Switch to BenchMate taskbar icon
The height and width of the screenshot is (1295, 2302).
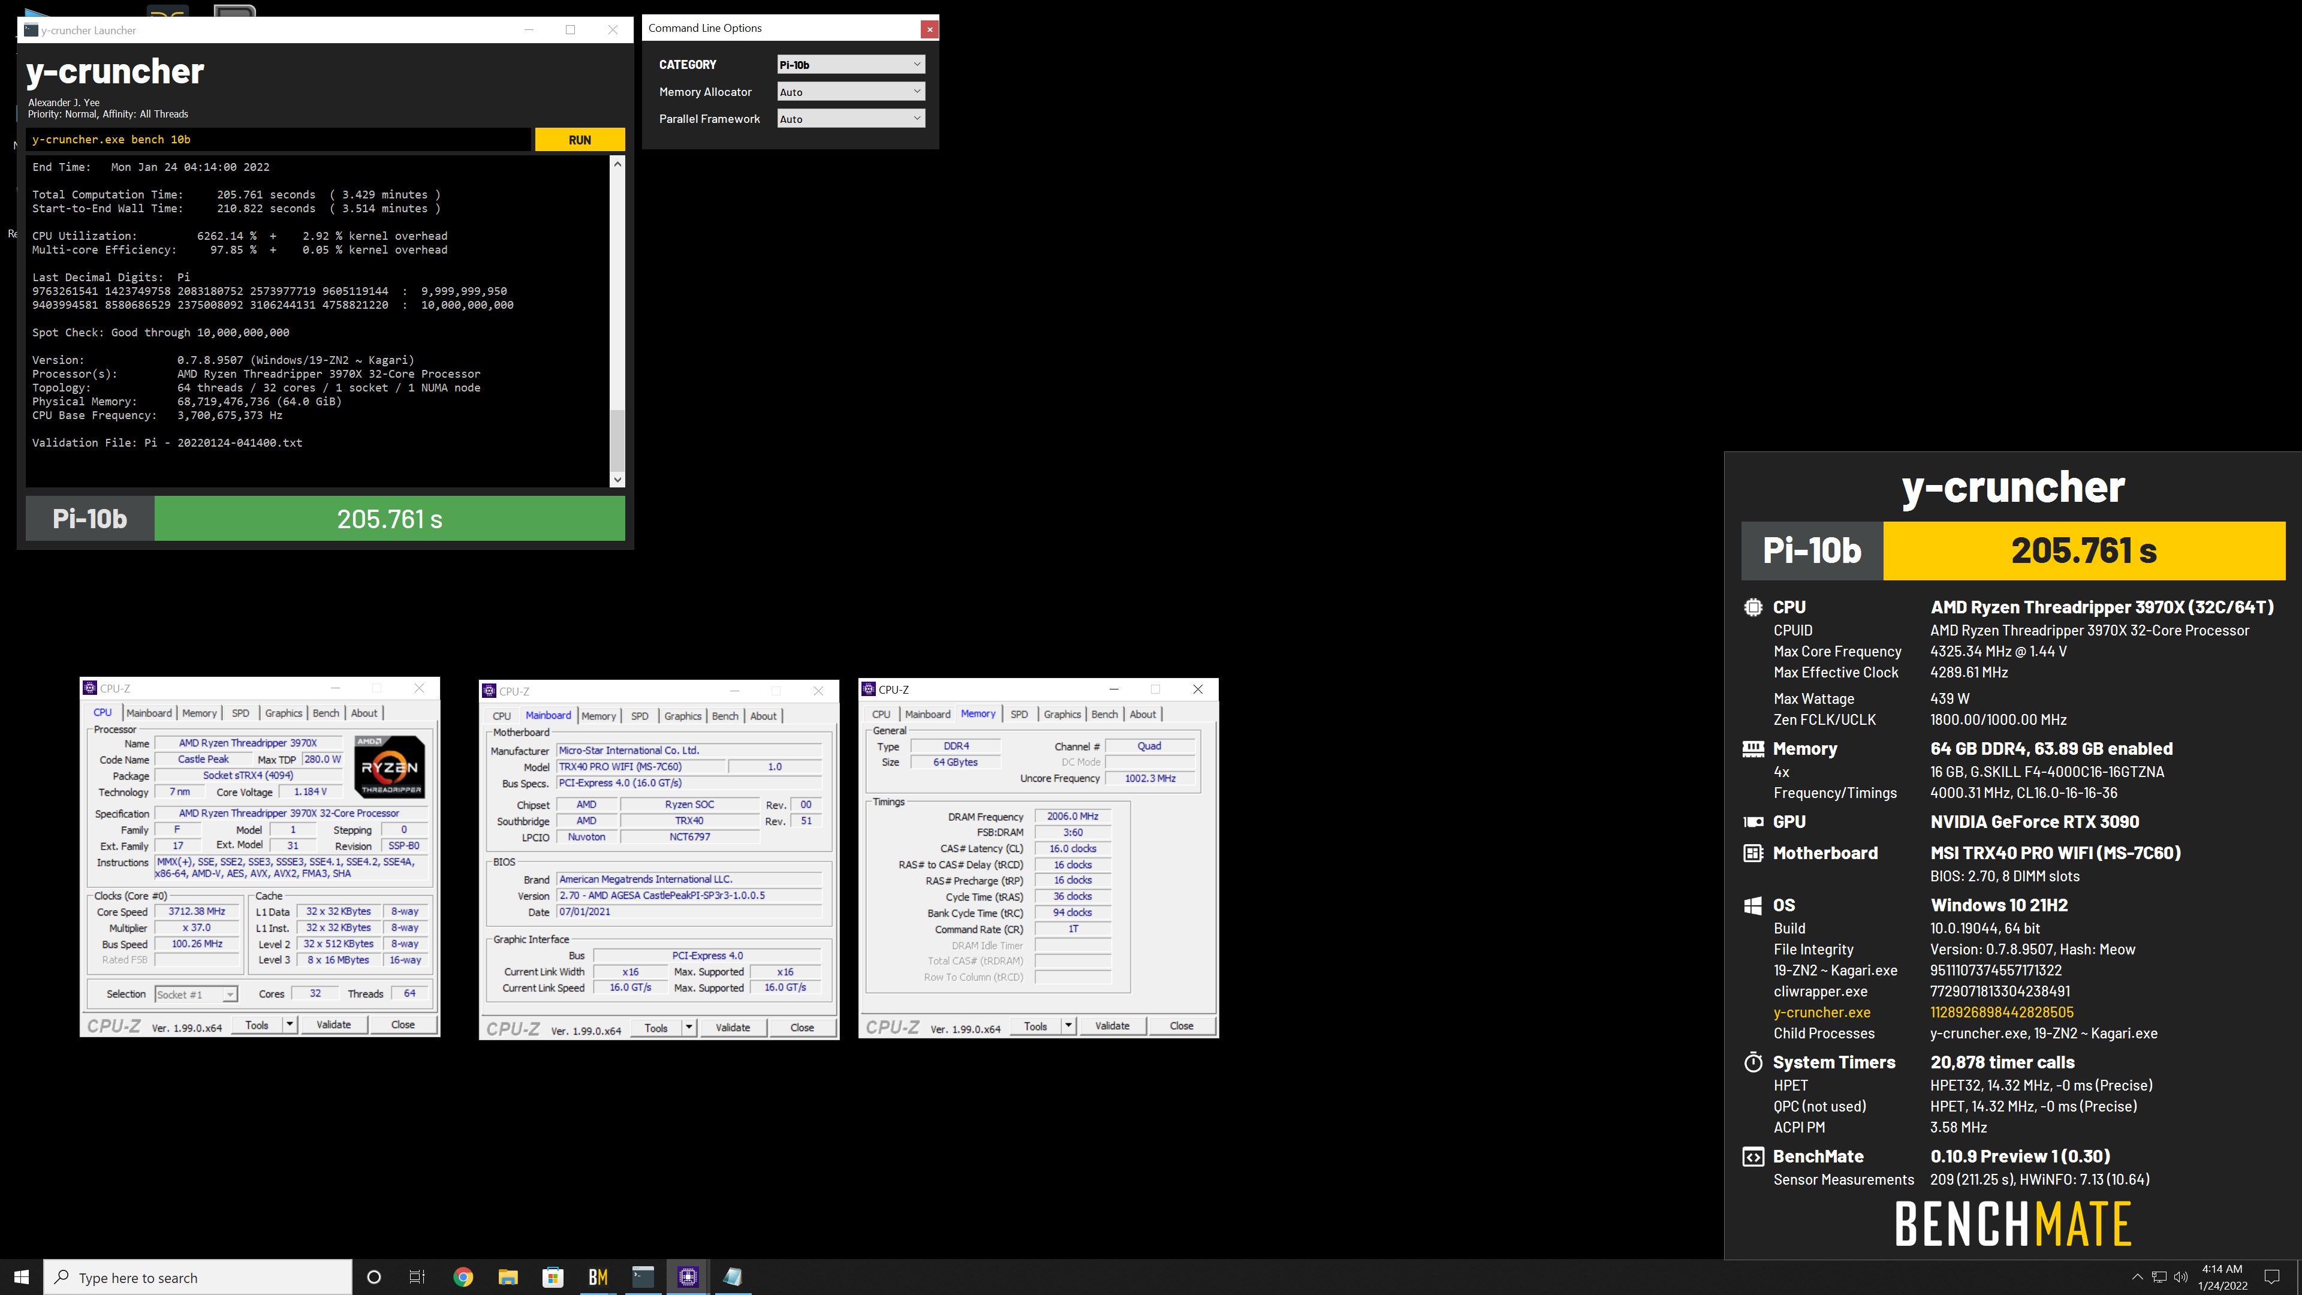(x=598, y=1277)
